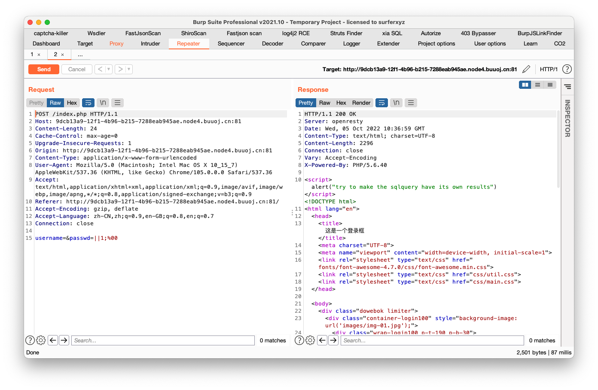
Task: Open Request editor options menu
Action: (x=117, y=103)
